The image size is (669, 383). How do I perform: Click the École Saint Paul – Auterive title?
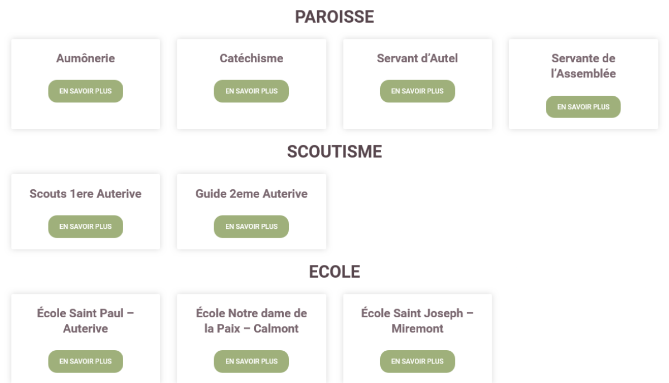(85, 321)
